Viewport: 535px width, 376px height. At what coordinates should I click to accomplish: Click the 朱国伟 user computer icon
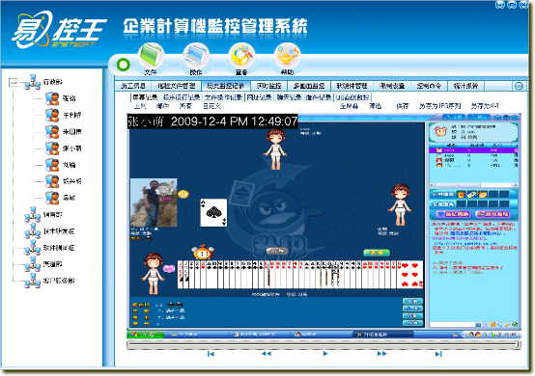pos(52,131)
